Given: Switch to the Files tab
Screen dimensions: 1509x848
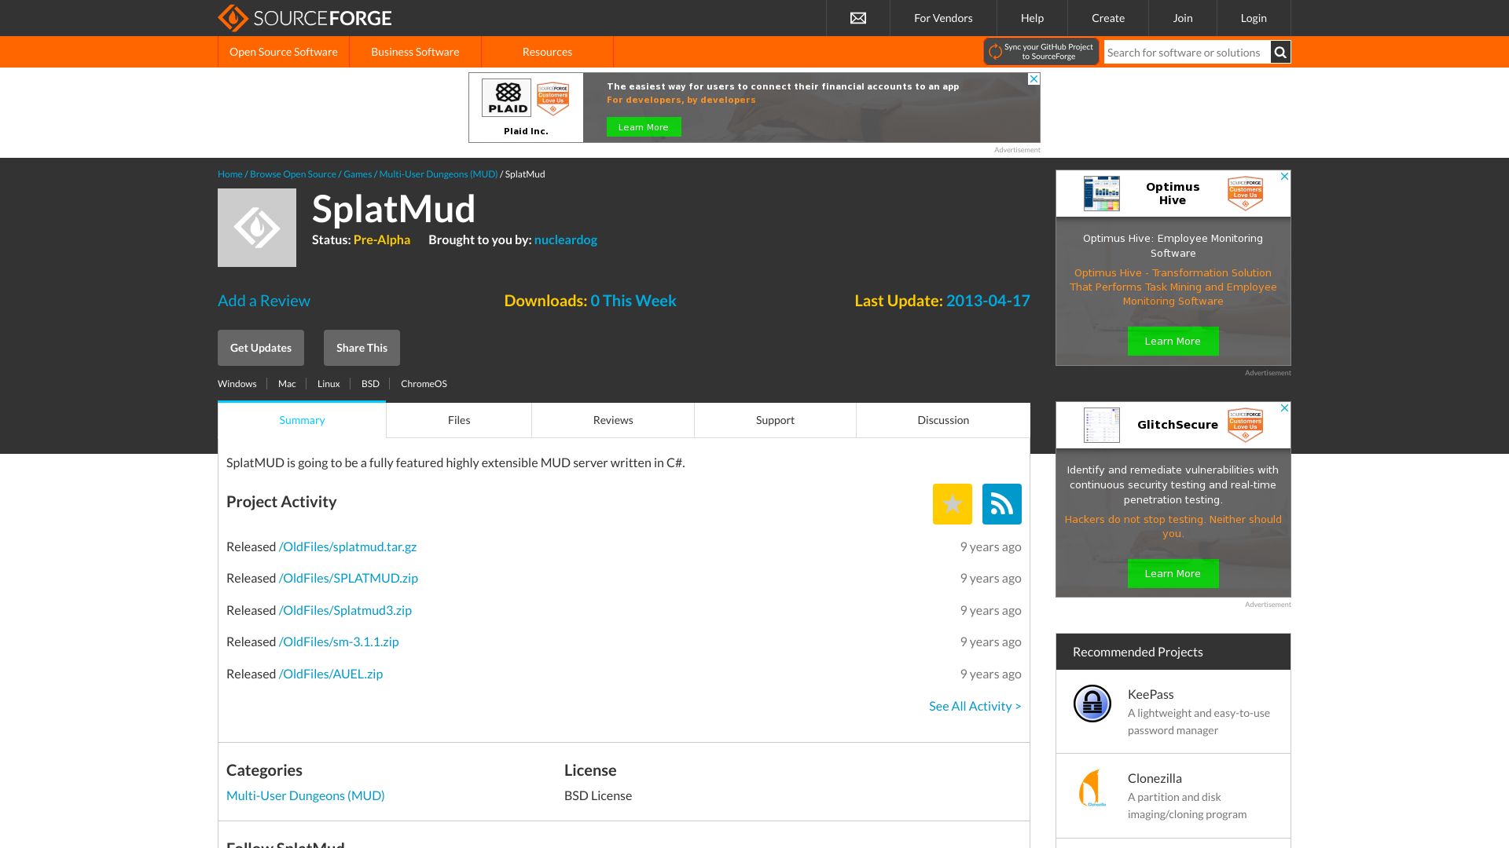Looking at the screenshot, I should tap(459, 420).
